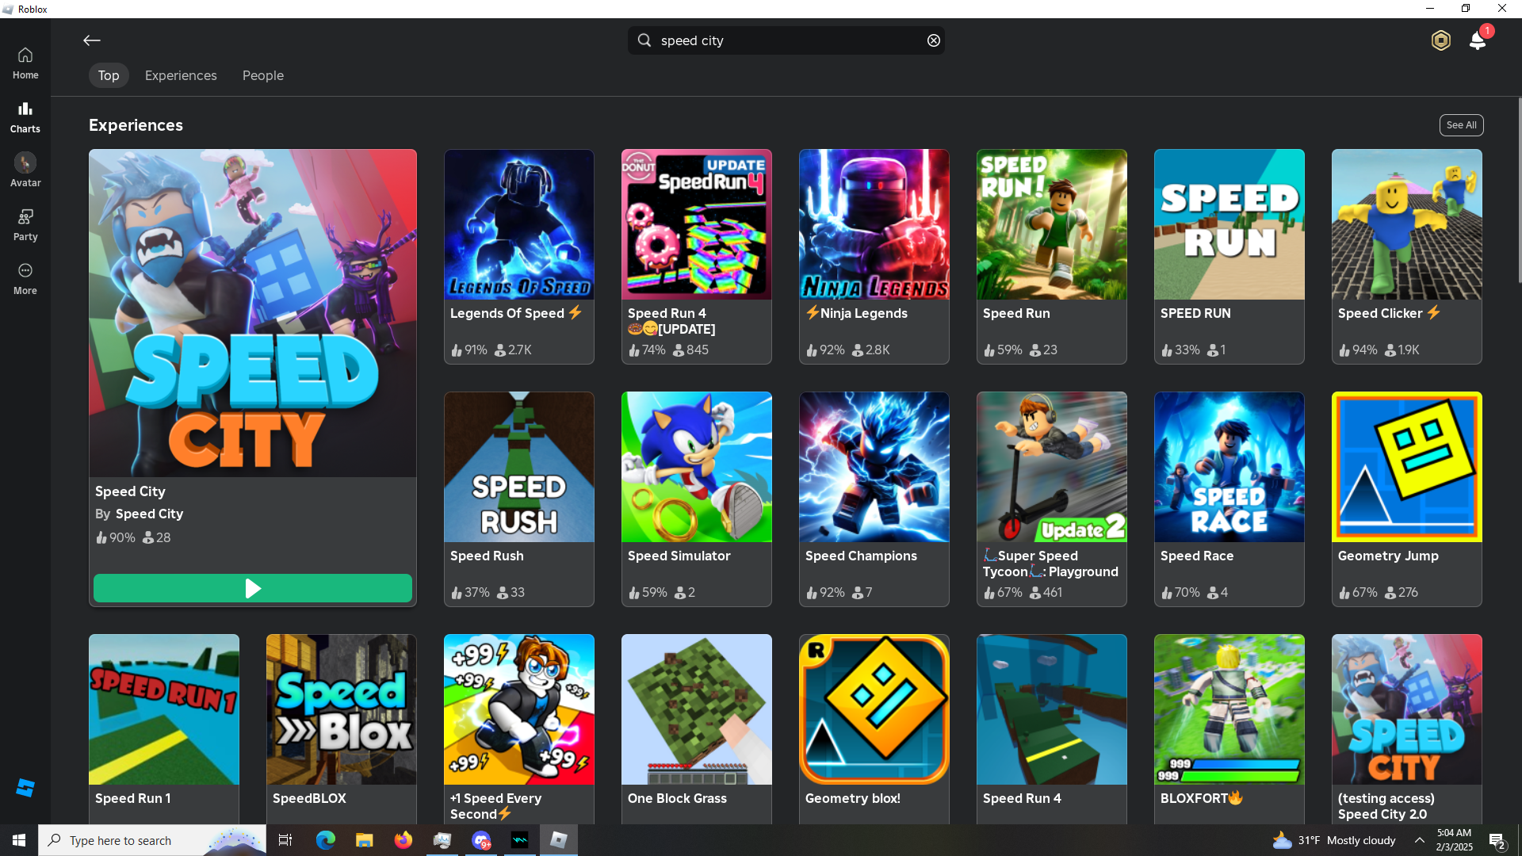
Task: Open the More options sidebar icon
Action: pyautogui.click(x=25, y=278)
